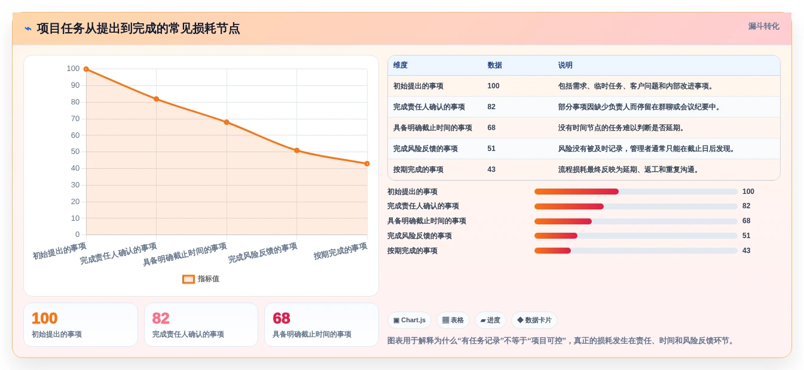804x370 pixels.
Task: Click the 表格 chip
Action: coord(453,320)
